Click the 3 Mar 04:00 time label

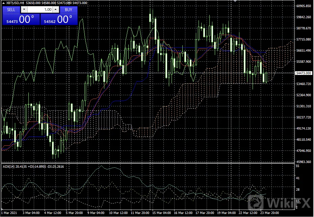tap(31, 213)
